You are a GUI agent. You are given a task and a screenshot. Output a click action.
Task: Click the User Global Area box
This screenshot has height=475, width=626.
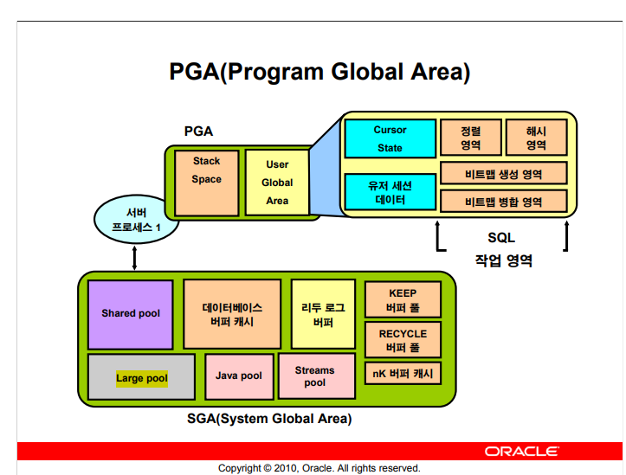(277, 183)
